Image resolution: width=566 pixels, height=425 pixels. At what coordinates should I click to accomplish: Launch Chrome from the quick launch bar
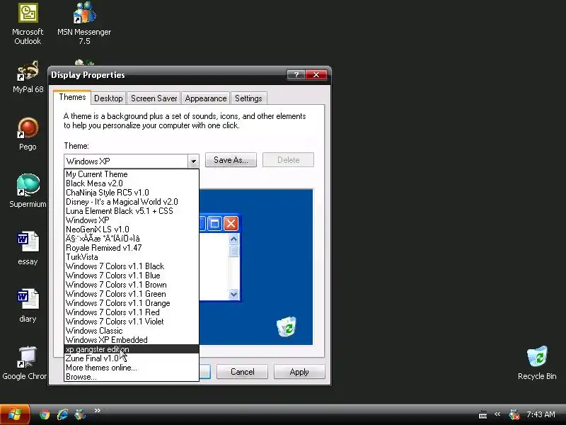click(45, 414)
